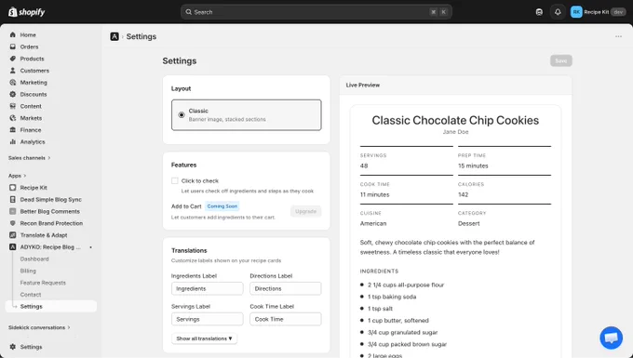Click the '15 minutes' prep time value

click(473, 166)
